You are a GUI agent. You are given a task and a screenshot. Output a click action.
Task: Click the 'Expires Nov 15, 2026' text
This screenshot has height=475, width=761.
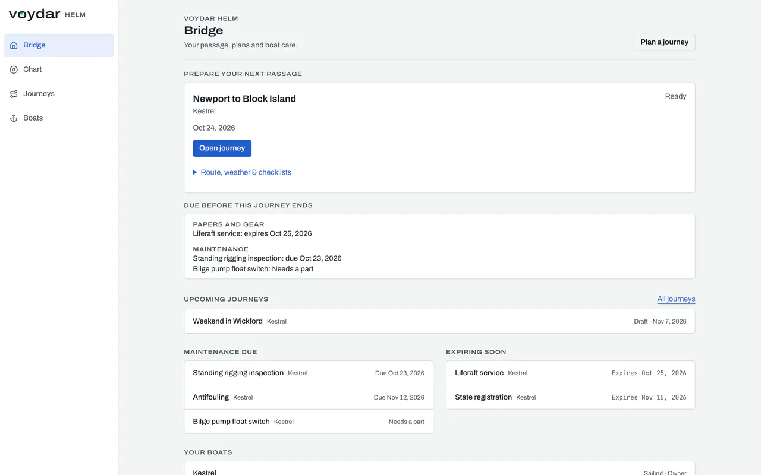649,397
